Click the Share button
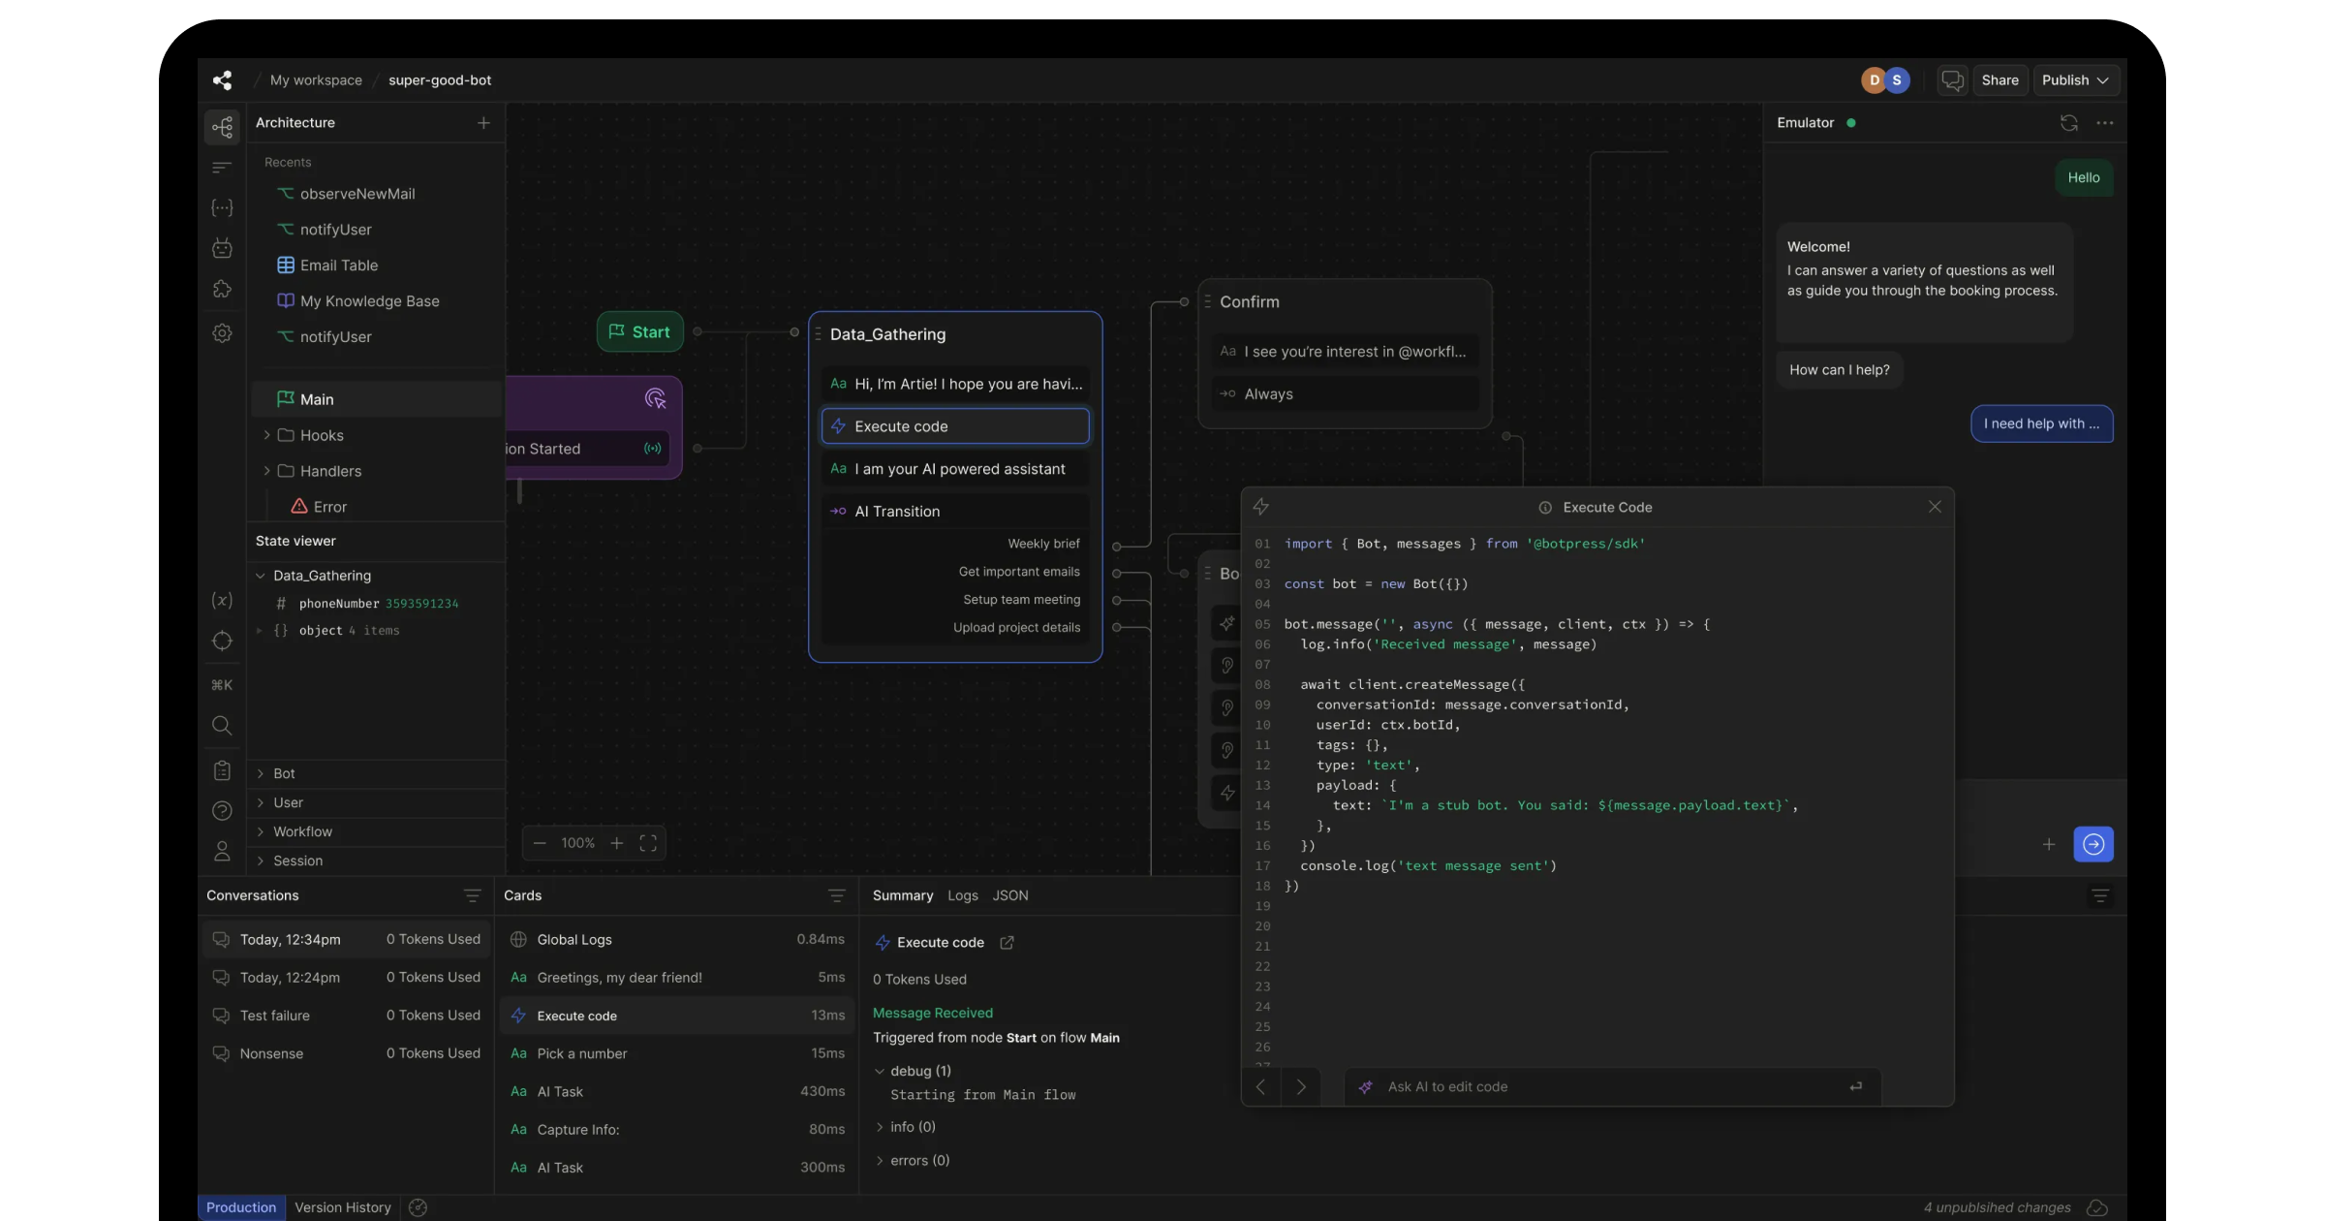 [x=1999, y=80]
